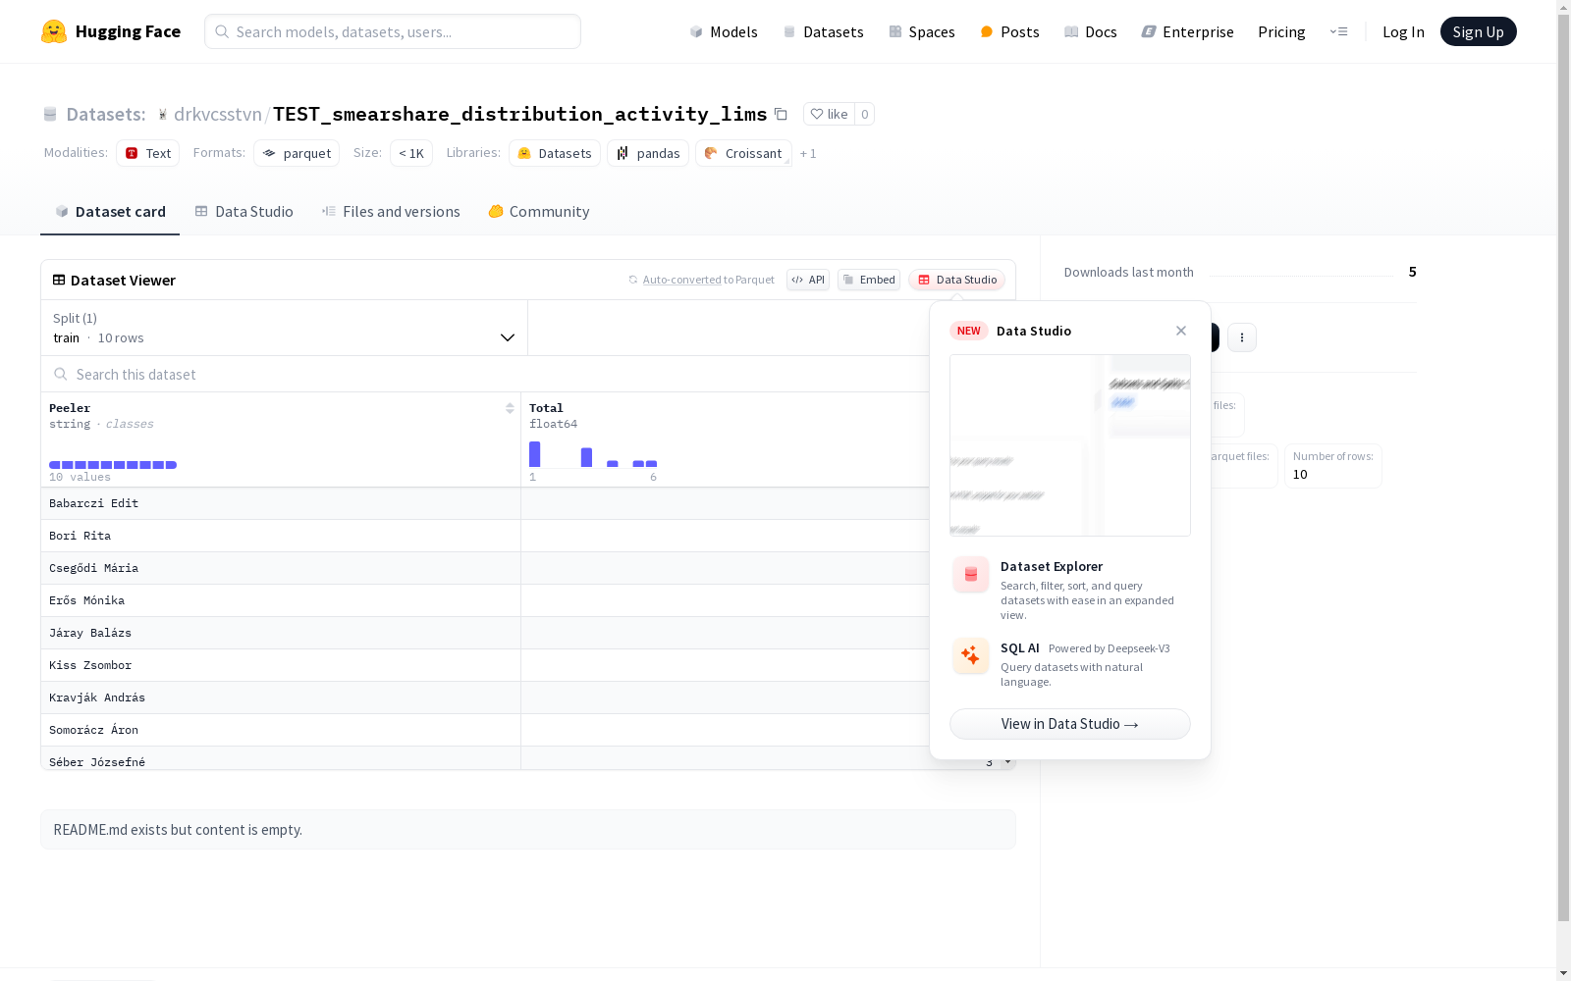Click the Data Studio button in Dataset Viewer

[957, 280]
